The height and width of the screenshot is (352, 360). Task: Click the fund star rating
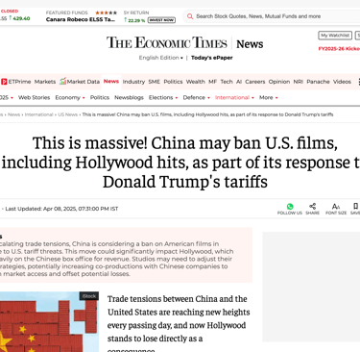coord(106,13)
